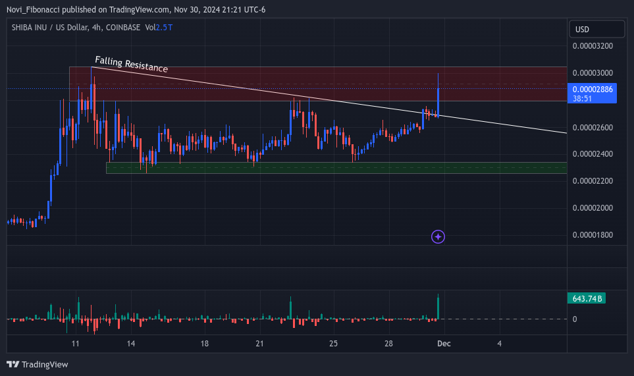Click the Vol 2.5T indicator label
The height and width of the screenshot is (376, 634).
coord(159,27)
